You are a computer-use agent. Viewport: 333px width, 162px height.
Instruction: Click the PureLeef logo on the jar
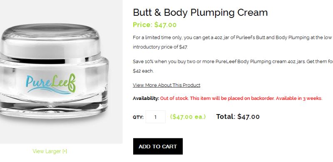point(50,84)
